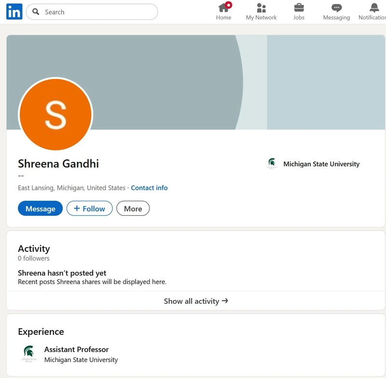Click the Messaging label in navigation
The image size is (386, 378).
(x=336, y=18)
